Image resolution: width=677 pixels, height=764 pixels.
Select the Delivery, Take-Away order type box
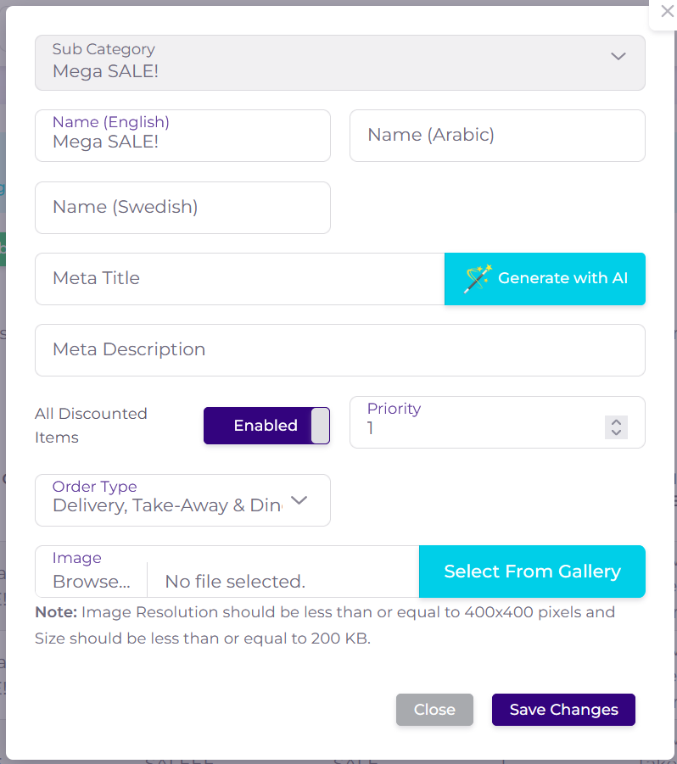tap(167, 505)
